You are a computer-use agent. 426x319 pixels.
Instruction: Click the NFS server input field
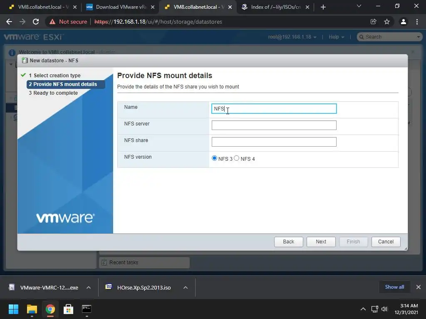[274, 125]
